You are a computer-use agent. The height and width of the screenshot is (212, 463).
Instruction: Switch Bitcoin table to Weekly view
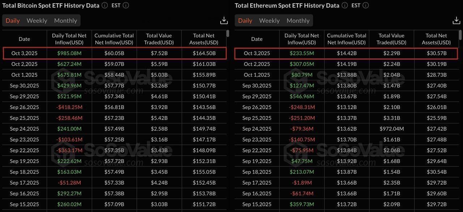[x=37, y=21]
